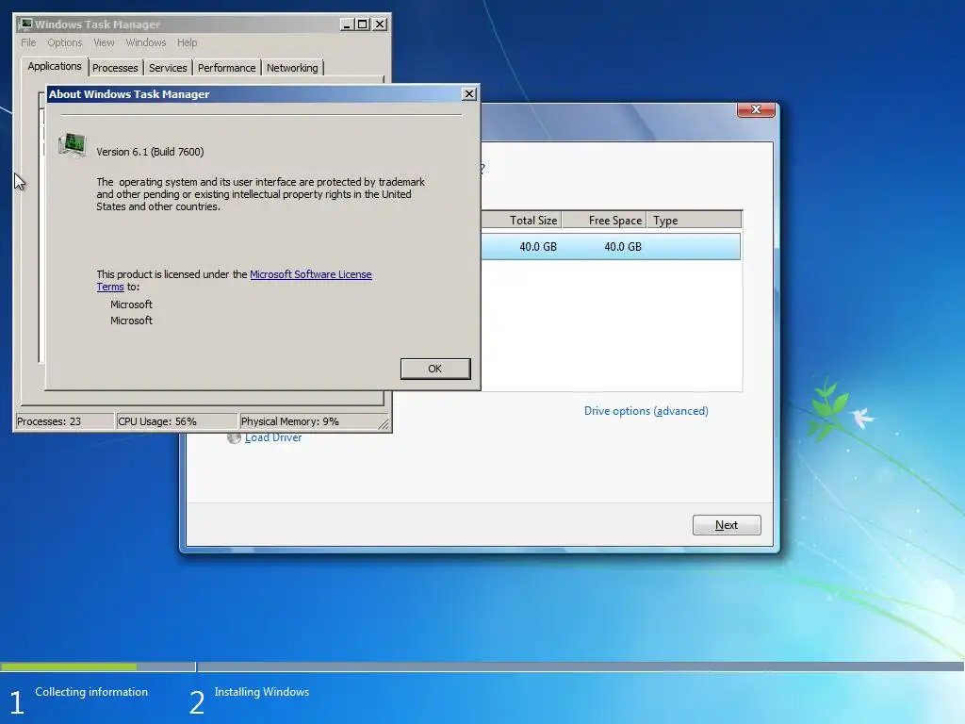This screenshot has width=965, height=724.
Task: Select the 40.0 GB disk row
Action: [611, 247]
